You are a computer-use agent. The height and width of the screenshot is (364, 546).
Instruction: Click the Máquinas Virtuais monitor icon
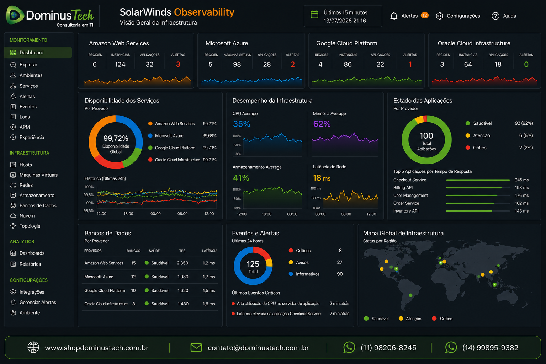(13, 175)
